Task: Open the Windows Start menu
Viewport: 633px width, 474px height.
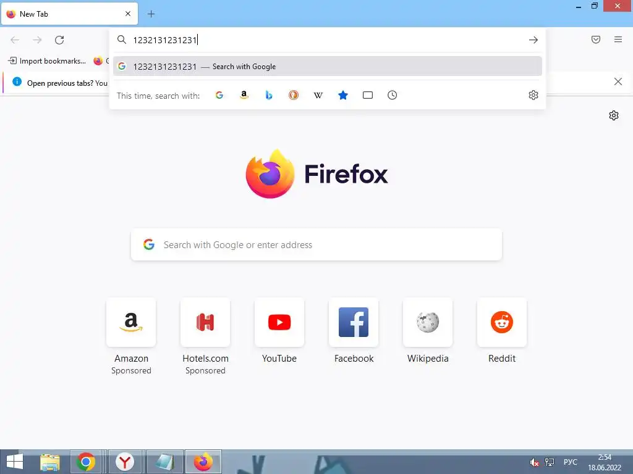Action: pyautogui.click(x=15, y=462)
